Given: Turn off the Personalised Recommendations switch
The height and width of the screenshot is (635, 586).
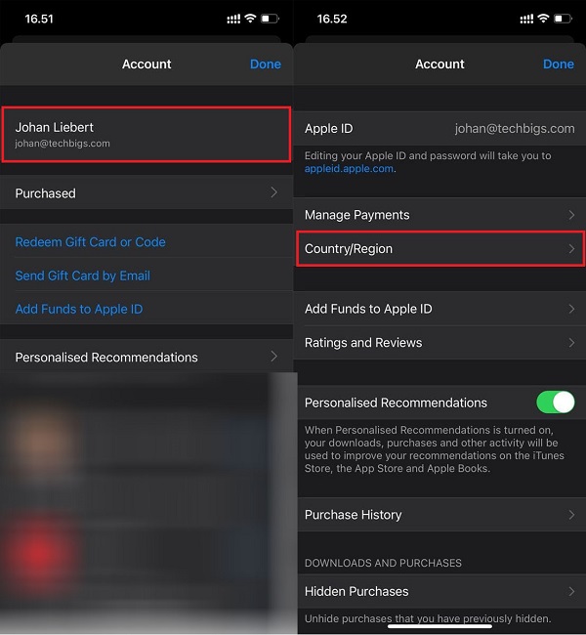Looking at the screenshot, I should point(555,402).
